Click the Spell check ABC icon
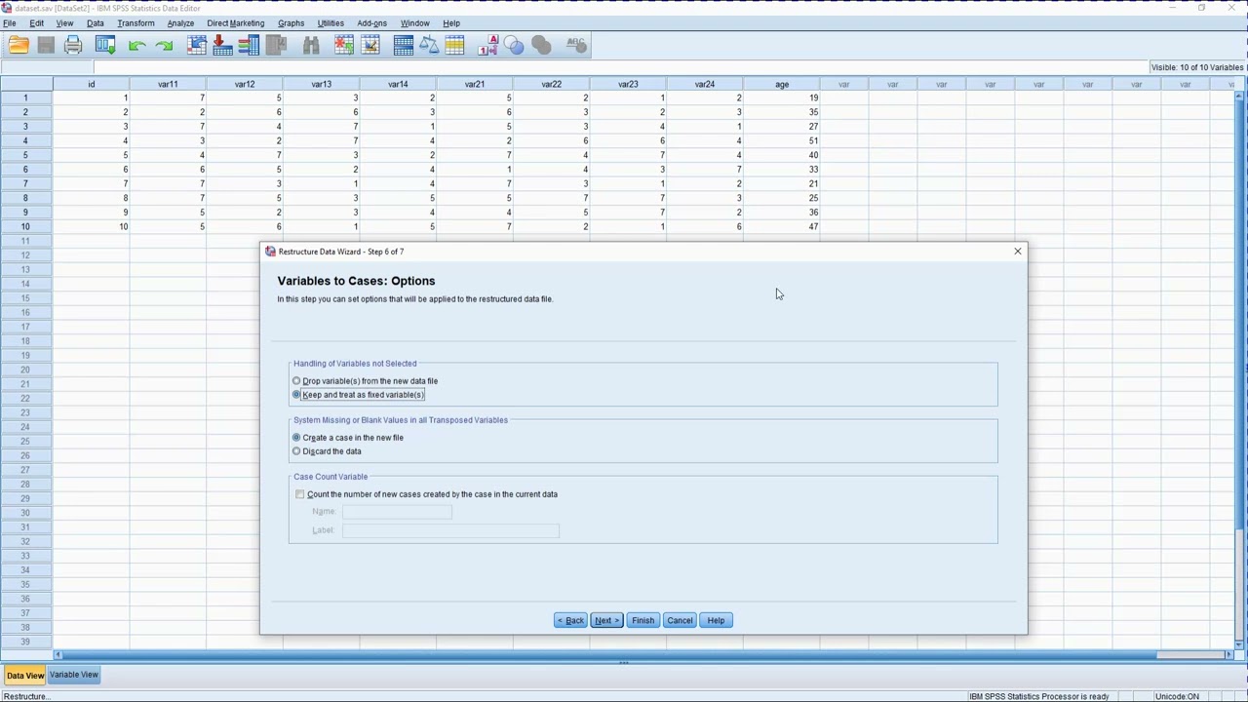This screenshot has width=1248, height=702. [x=576, y=45]
